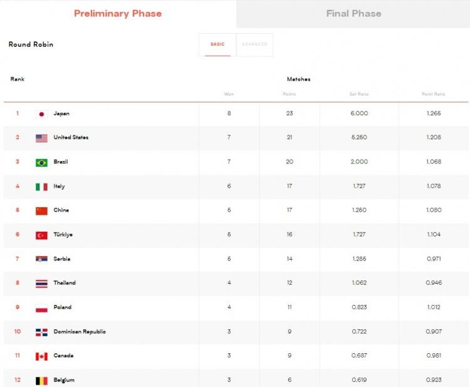Click the Italy flag icon
This screenshot has height=387, width=470.
point(41,187)
